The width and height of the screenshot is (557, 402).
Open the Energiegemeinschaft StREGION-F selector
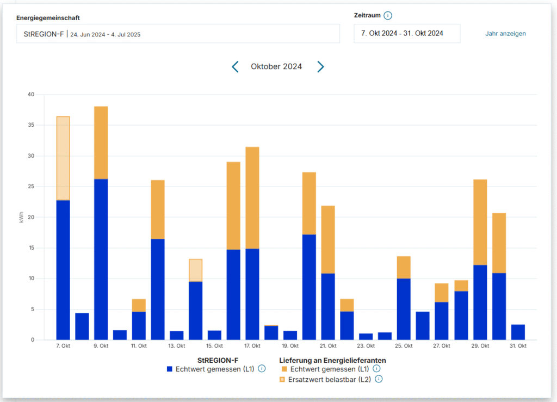tap(178, 34)
